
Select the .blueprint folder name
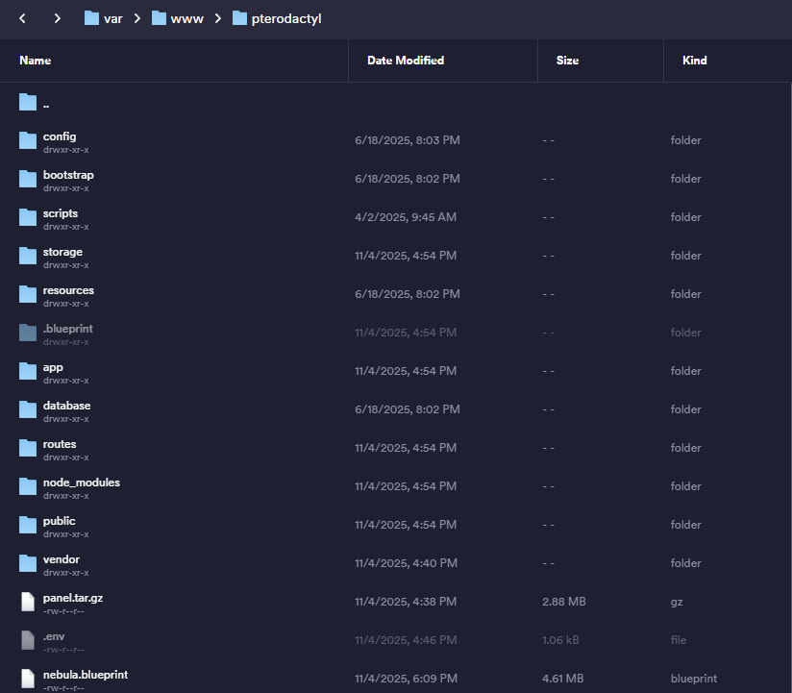pyautogui.click(x=67, y=329)
